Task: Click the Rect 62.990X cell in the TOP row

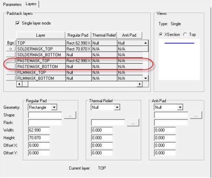Action: click(78, 43)
